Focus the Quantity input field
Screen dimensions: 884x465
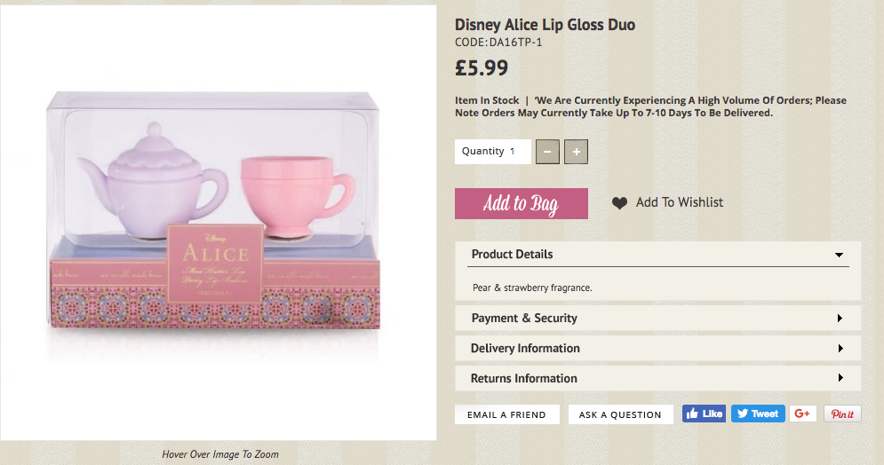[518, 152]
